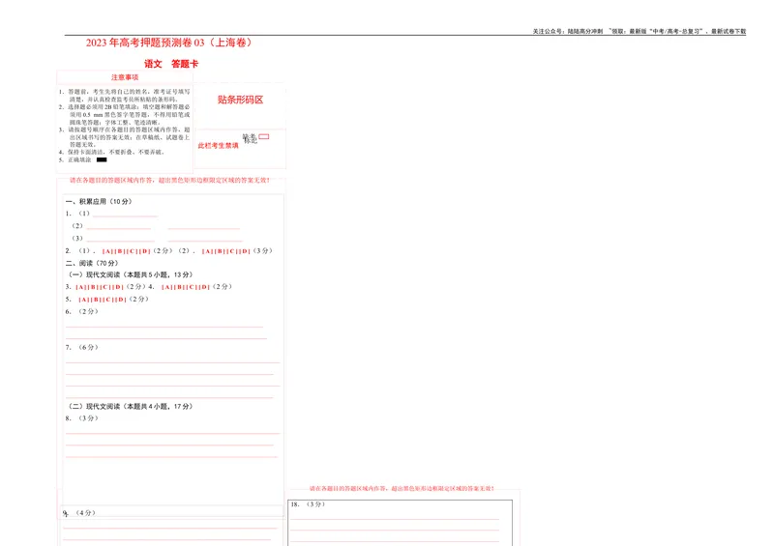Fill bubble [D] for question 3
This screenshot has height=546, width=774.
tap(117, 287)
